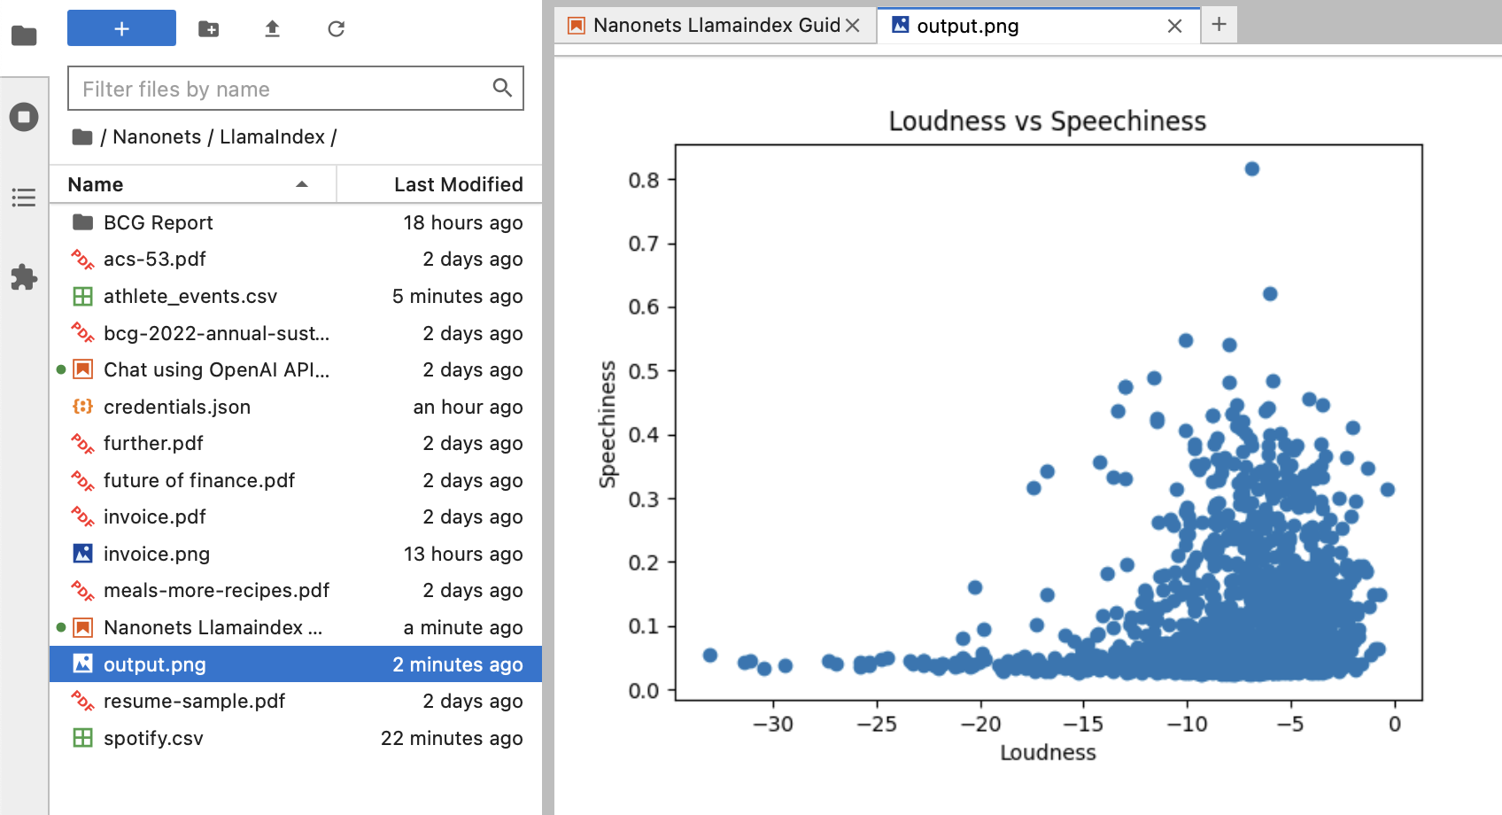
Task: Refresh the file browser list
Action: point(336,28)
